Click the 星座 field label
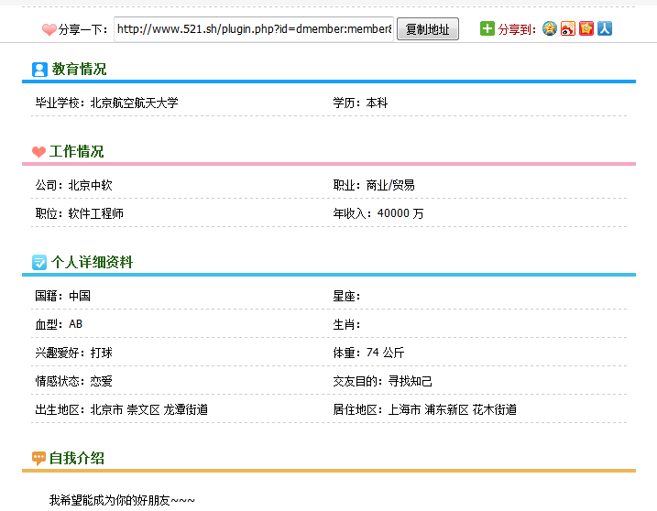The height and width of the screenshot is (511, 657). (346, 296)
